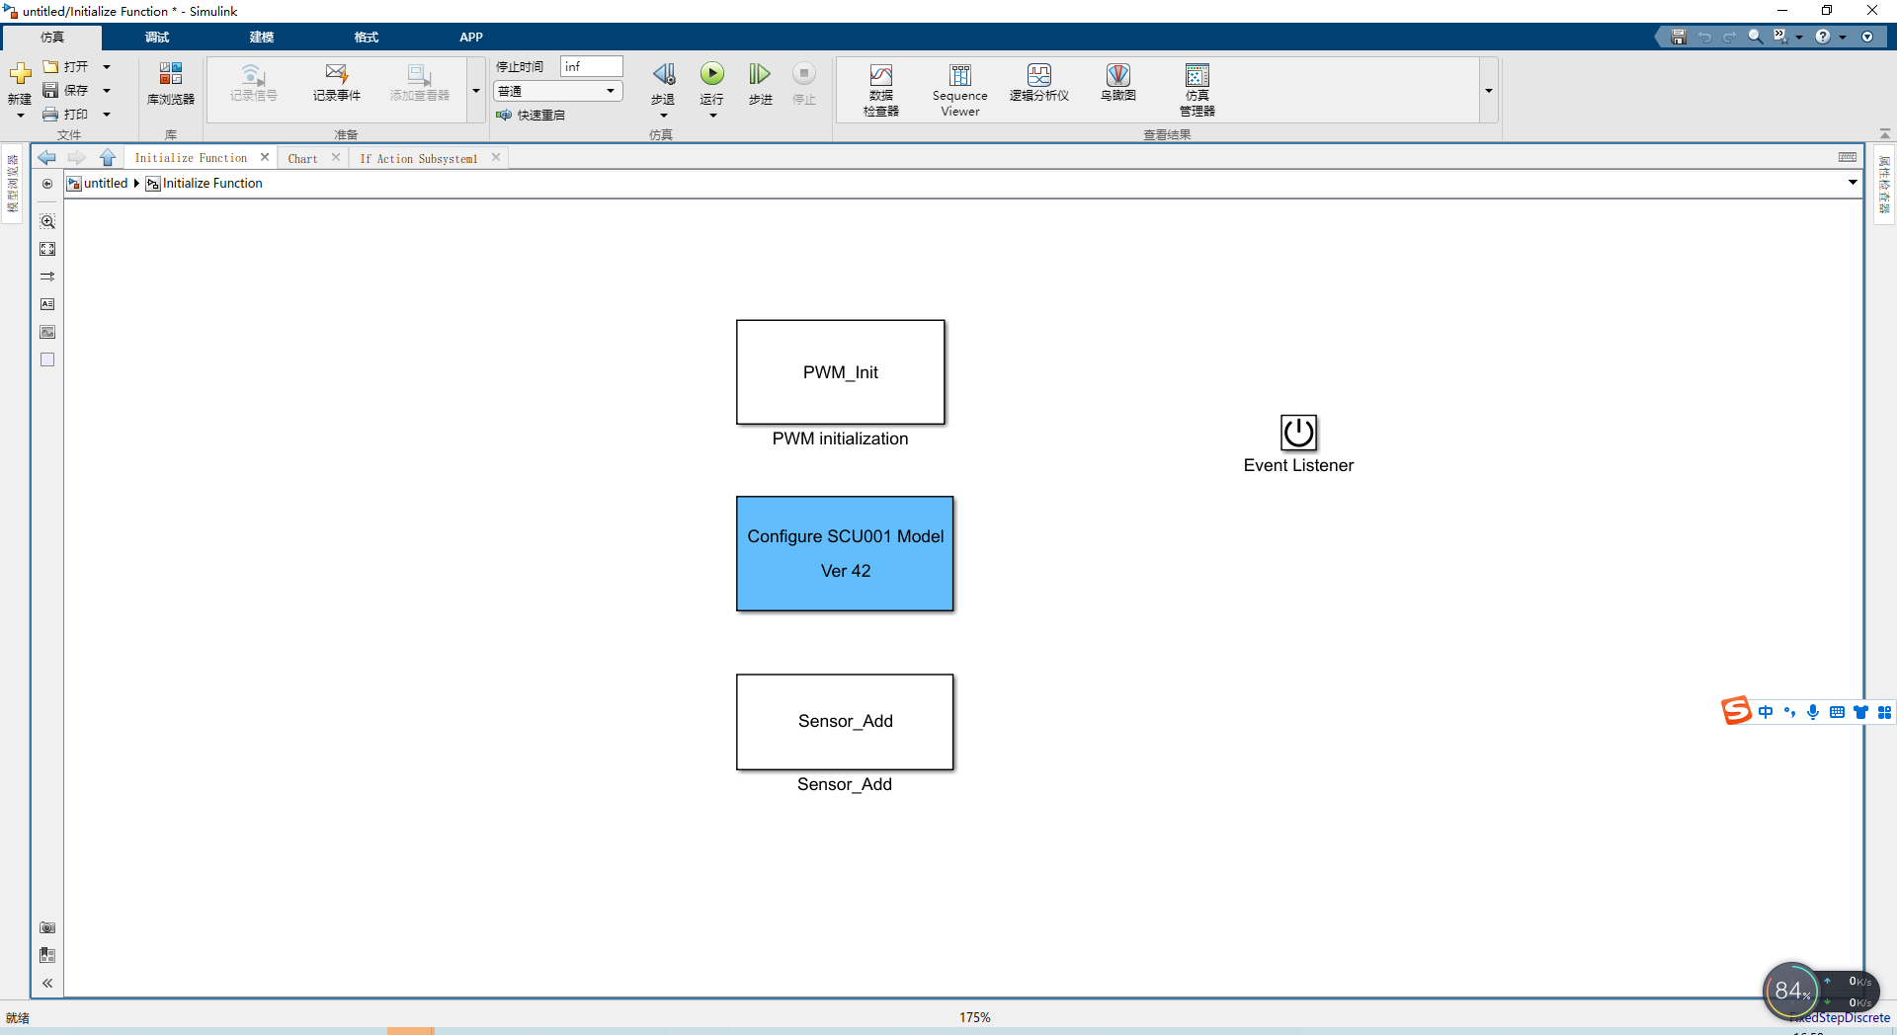Expand the Review Results gallery dropdown
The height and width of the screenshot is (1035, 1897).
point(1488,91)
